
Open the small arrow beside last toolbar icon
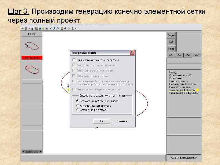pos(76,29)
